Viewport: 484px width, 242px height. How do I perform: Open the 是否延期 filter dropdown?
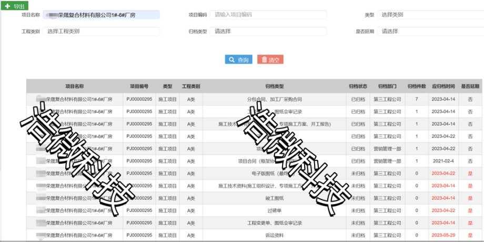tap(430, 31)
